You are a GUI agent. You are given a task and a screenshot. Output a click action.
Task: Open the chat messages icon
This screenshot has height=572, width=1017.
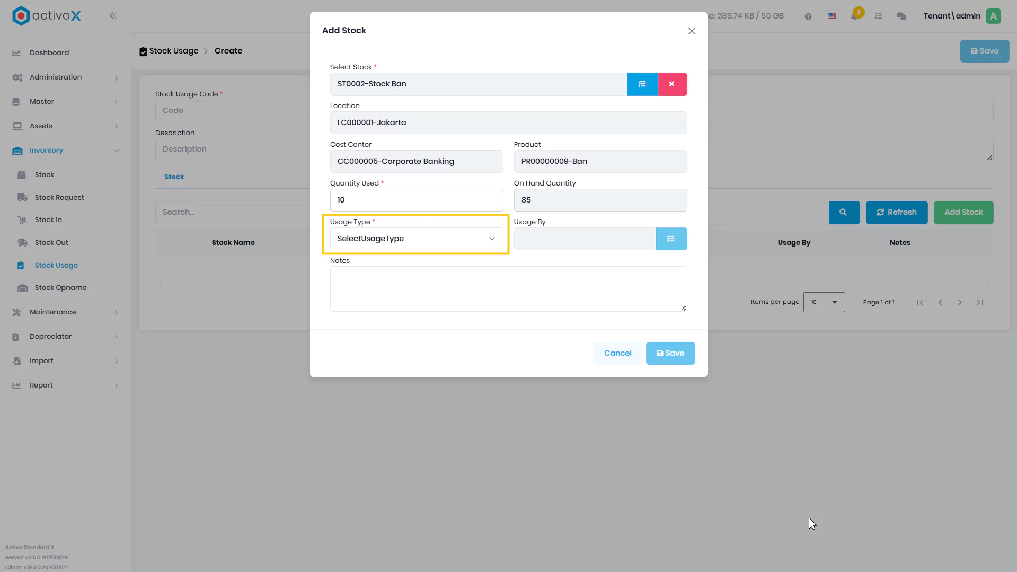point(901,16)
